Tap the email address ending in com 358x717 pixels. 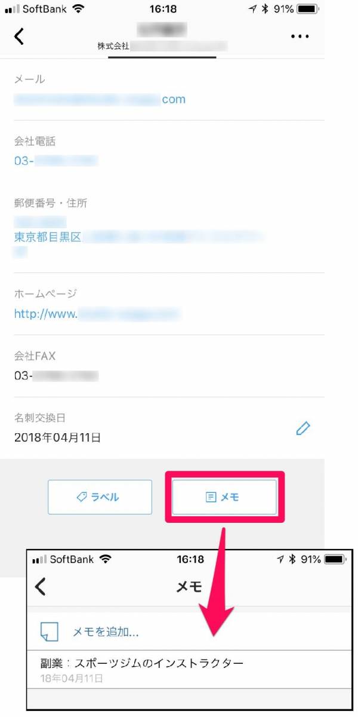[100, 99]
